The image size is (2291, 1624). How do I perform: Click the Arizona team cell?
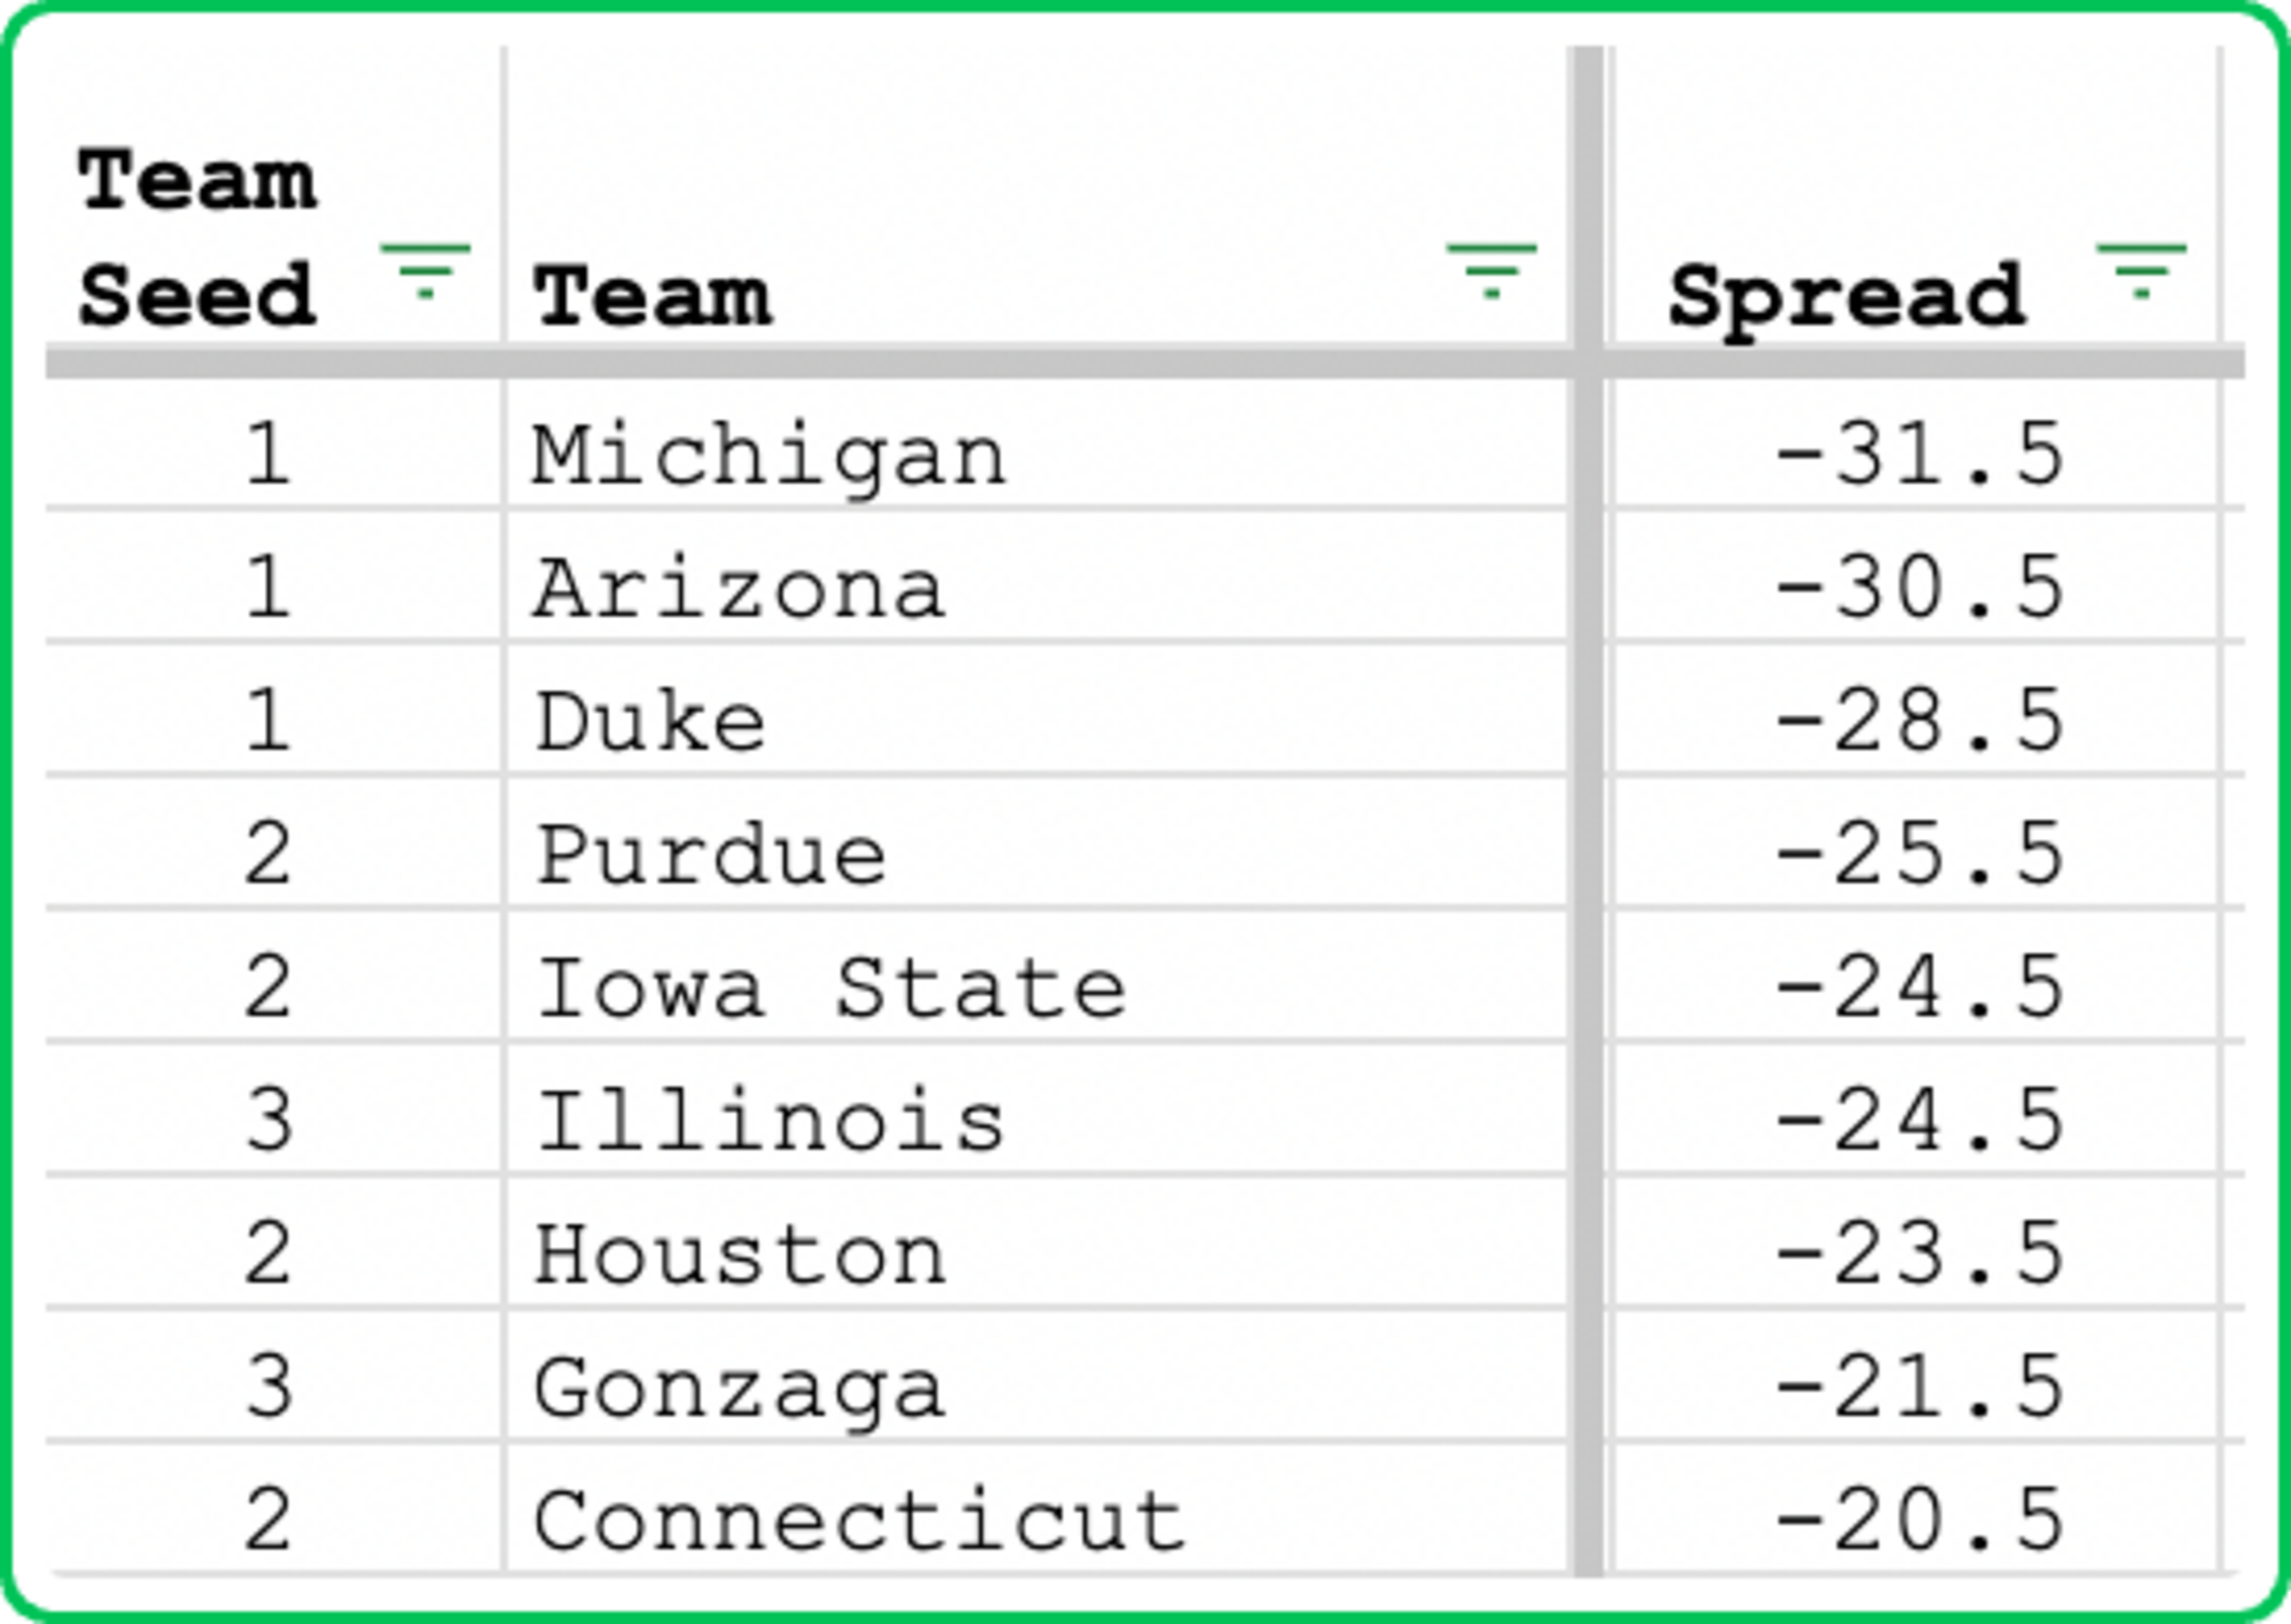[739, 589]
